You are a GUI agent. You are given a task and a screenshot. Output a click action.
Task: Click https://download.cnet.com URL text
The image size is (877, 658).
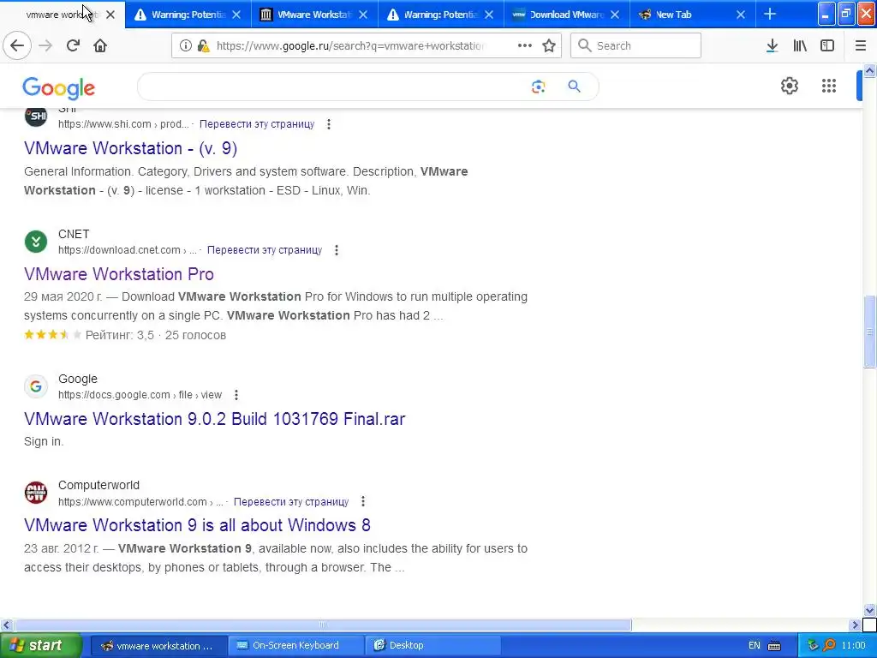click(x=119, y=250)
